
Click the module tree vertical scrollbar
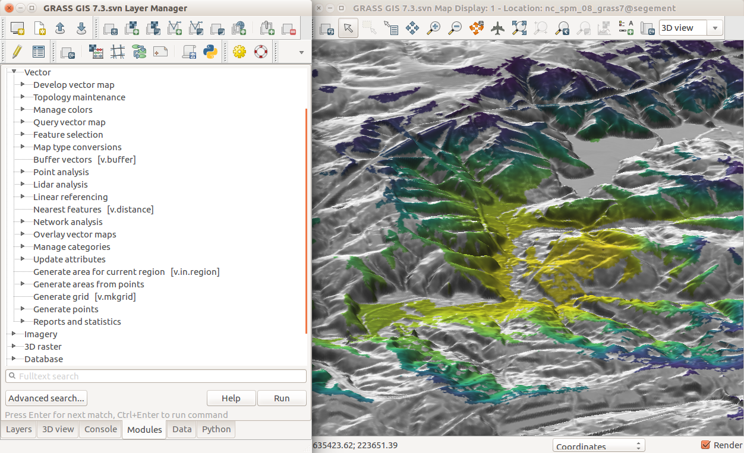[x=306, y=221]
